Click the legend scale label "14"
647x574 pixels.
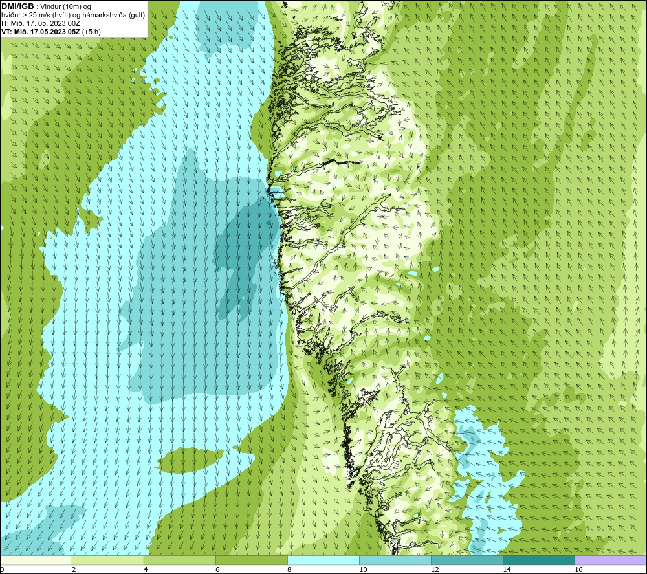coord(507,569)
